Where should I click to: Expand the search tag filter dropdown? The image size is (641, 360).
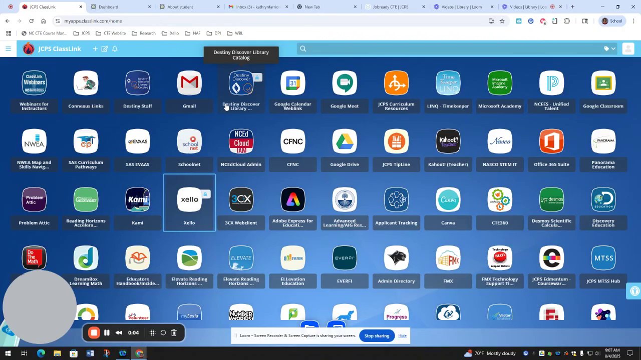click(x=609, y=48)
